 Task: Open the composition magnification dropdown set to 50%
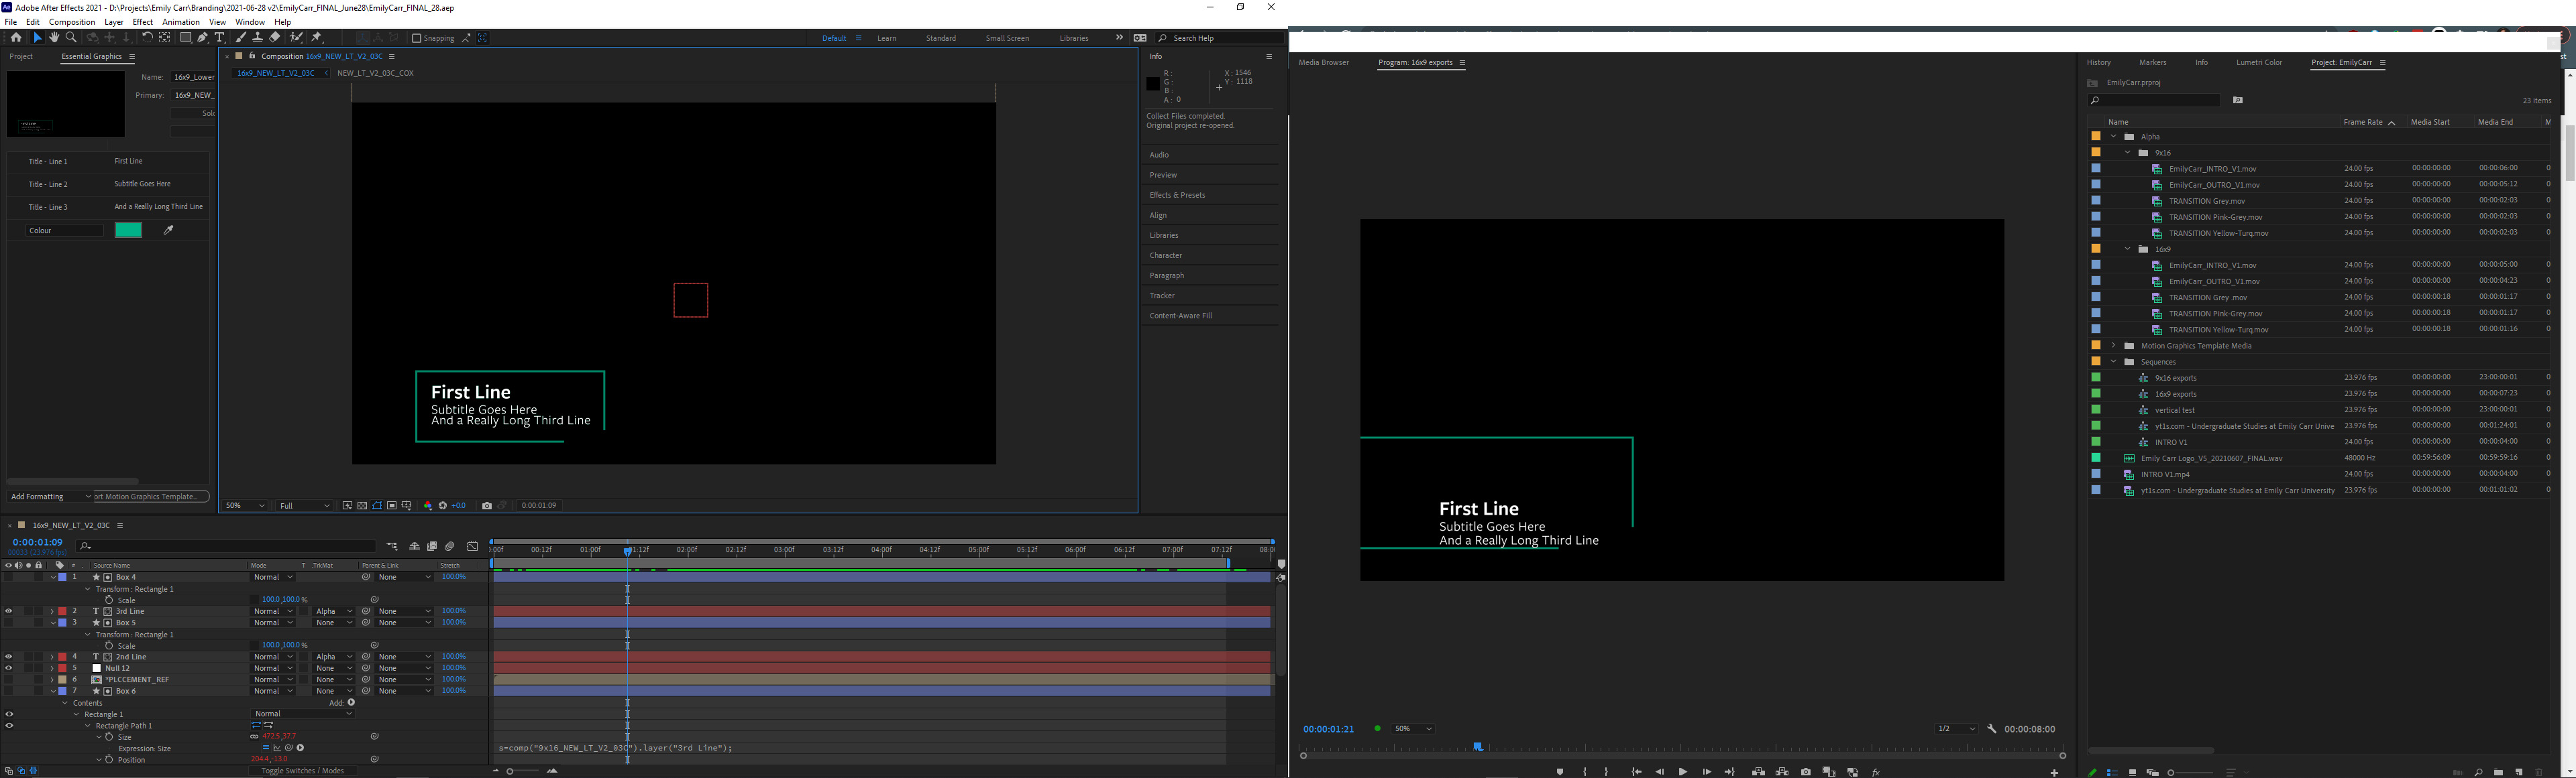[x=244, y=505]
